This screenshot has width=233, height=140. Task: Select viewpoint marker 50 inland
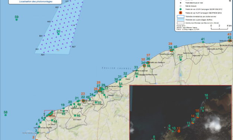(x=96, y=102)
